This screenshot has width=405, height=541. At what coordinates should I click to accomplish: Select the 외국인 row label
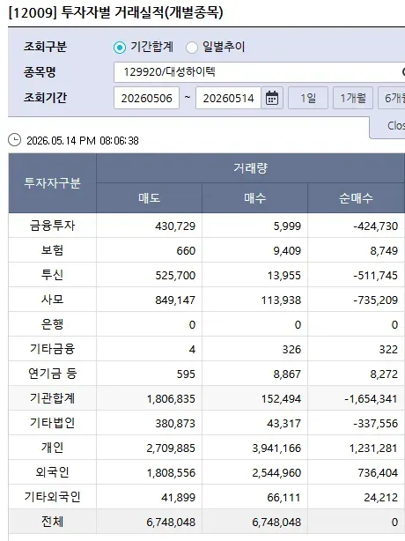[x=53, y=472]
